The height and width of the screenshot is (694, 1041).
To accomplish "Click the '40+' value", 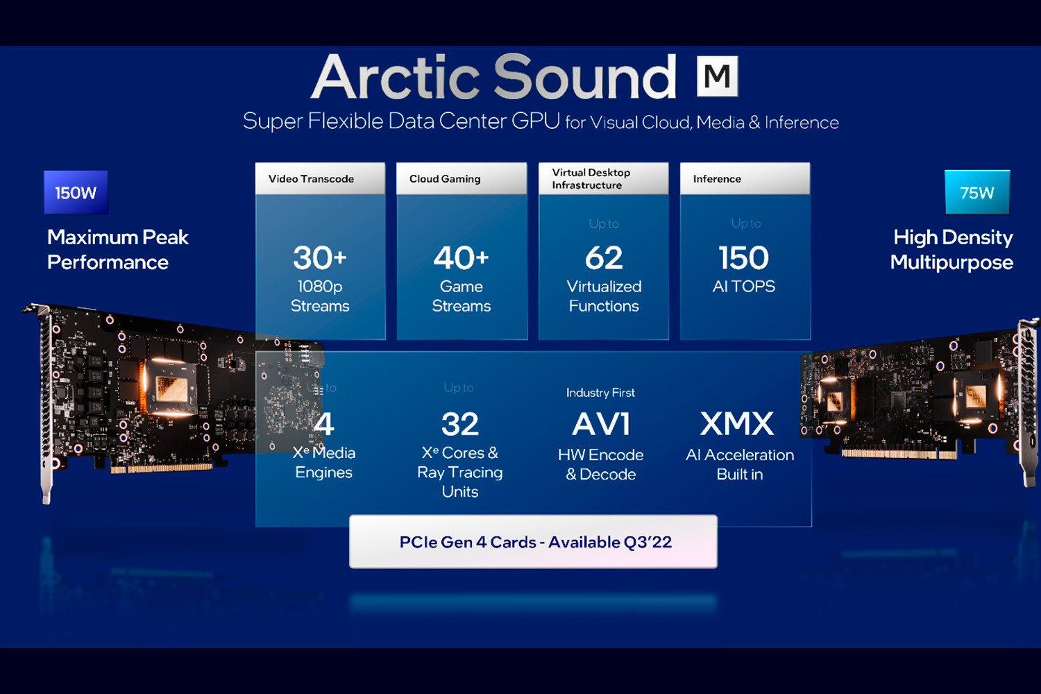I will 462,258.
